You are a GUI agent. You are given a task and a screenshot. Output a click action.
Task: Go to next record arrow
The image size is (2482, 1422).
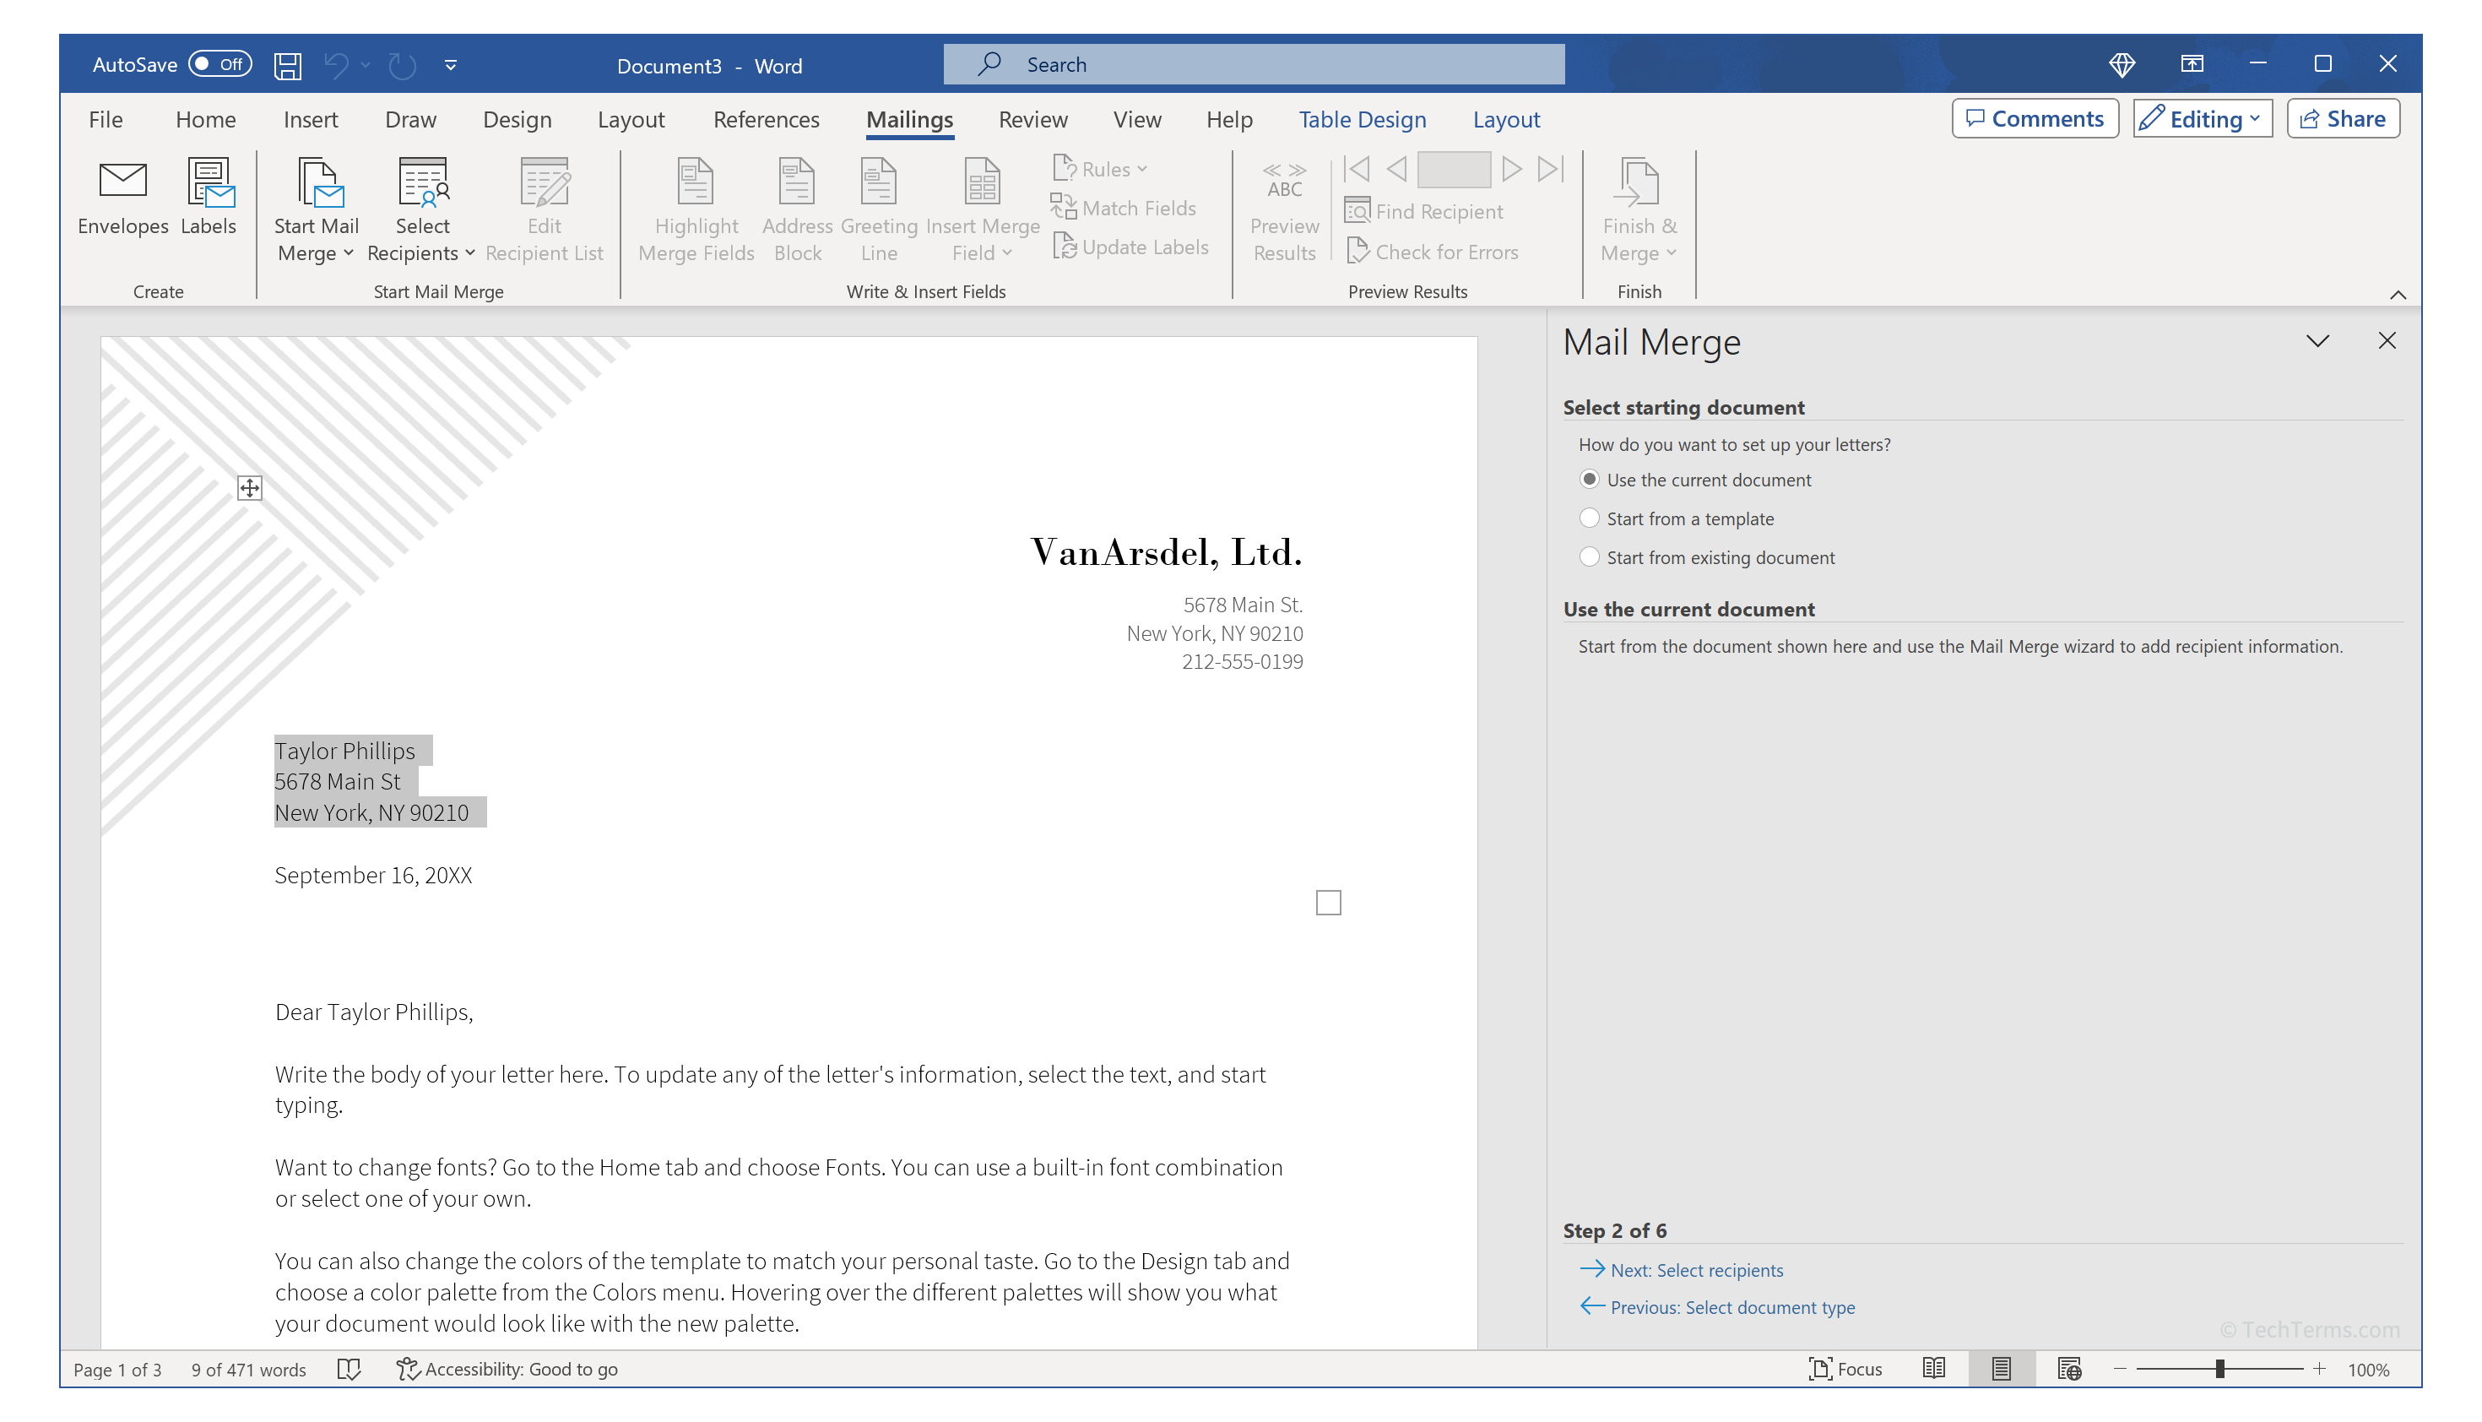[1510, 169]
